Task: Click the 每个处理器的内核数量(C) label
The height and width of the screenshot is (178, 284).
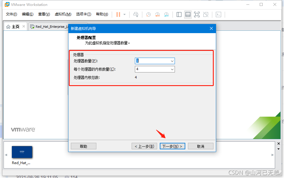Action: pyautogui.click(x=95, y=69)
